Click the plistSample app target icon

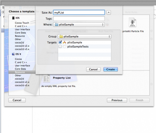[64, 42]
